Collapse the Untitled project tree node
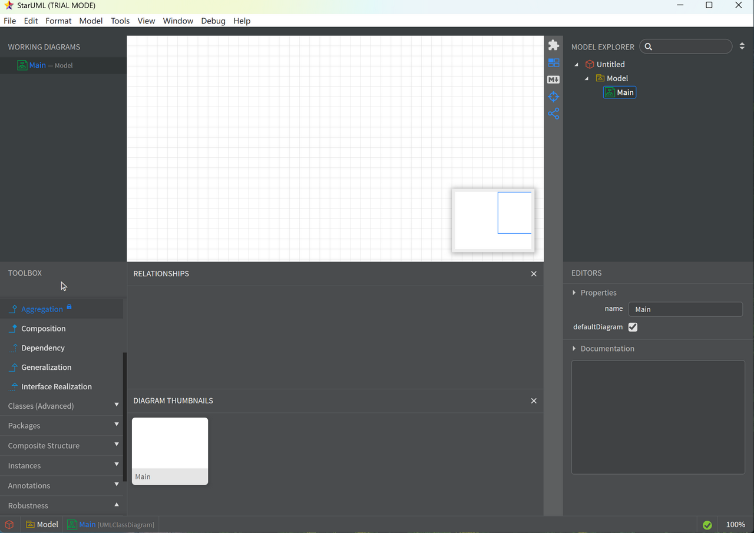Screen dimensions: 754x533 (x=577, y=65)
